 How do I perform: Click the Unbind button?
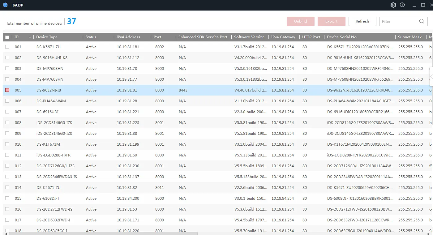[x=301, y=21]
